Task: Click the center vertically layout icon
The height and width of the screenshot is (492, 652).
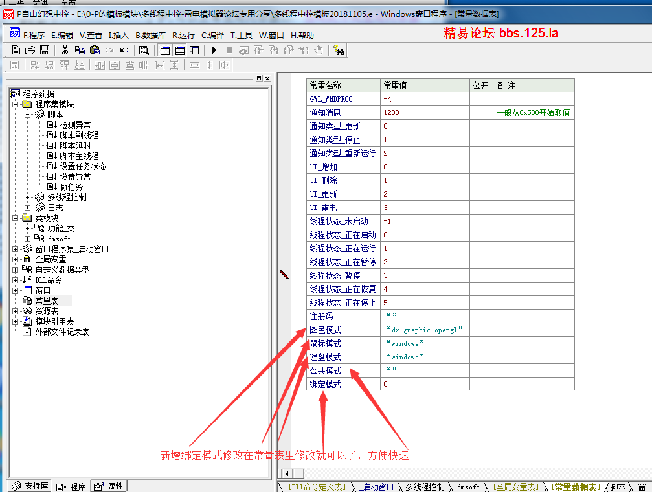Action: [x=115, y=65]
